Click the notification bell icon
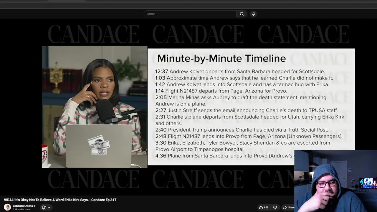The width and height of the screenshot is (377, 212). coord(44,207)
